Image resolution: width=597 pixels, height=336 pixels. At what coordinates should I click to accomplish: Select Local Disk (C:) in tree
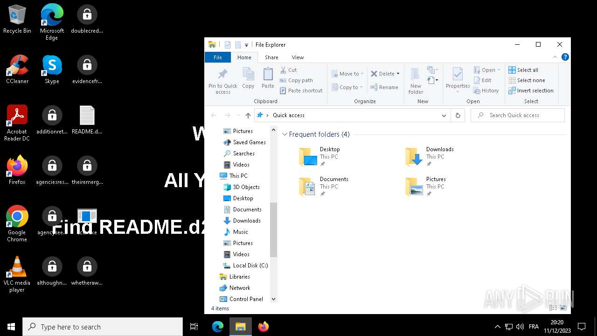point(245,266)
